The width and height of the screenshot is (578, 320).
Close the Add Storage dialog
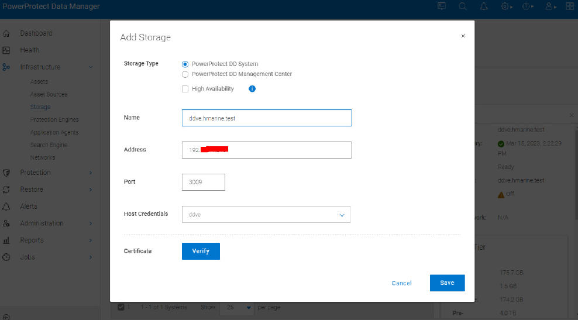coord(463,36)
